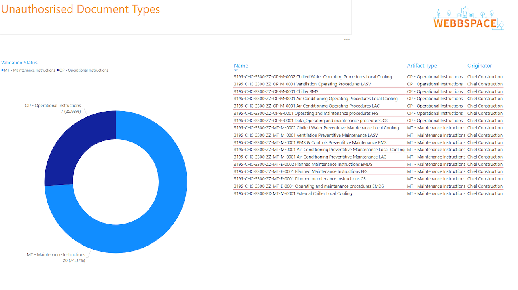Open the More options ellipsis menu
Image resolution: width=518 pixels, height=290 pixels.
click(x=347, y=39)
